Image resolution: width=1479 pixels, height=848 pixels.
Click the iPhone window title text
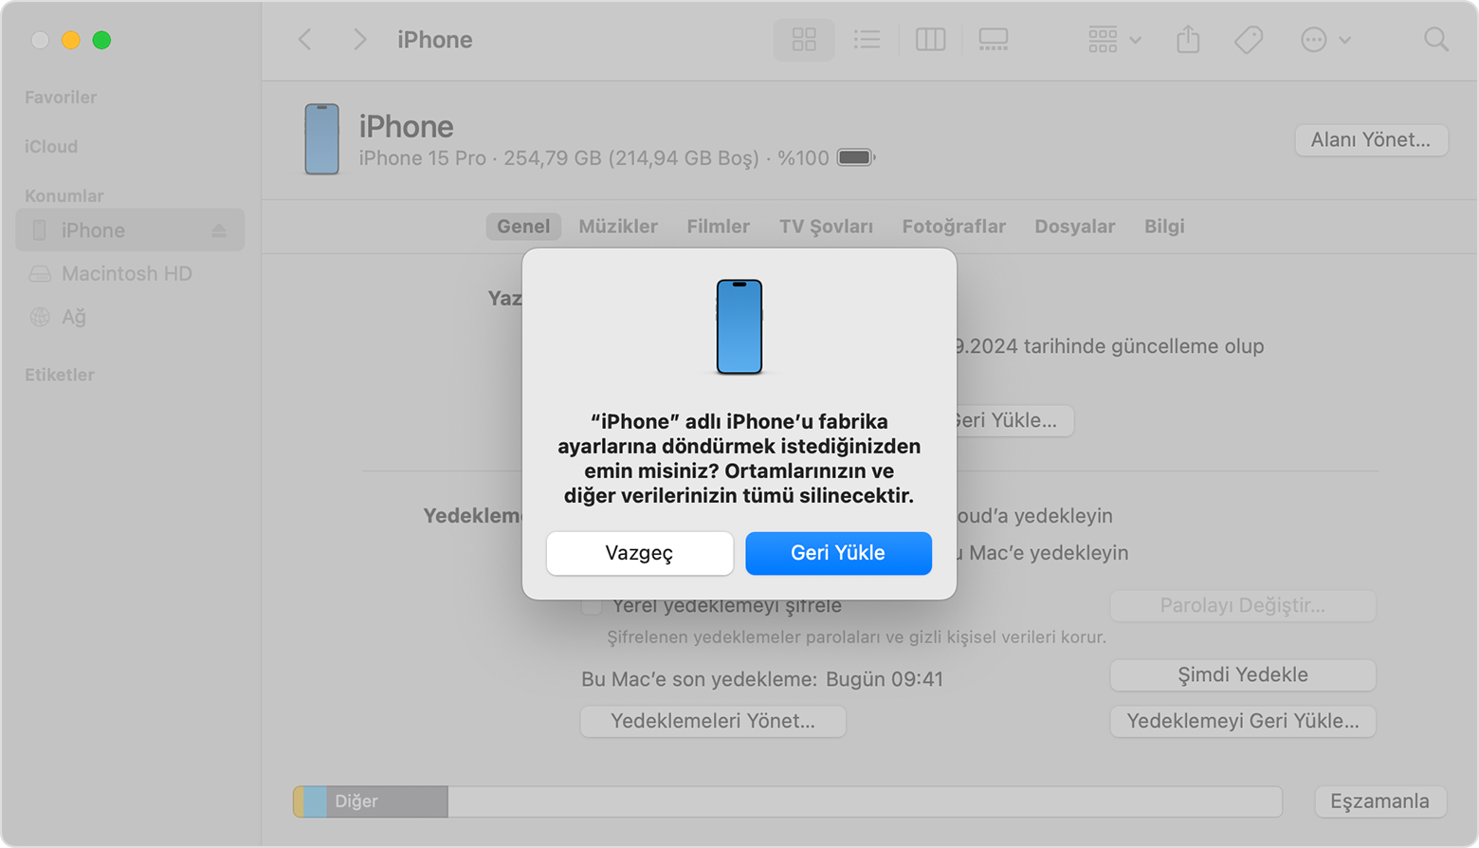(435, 40)
